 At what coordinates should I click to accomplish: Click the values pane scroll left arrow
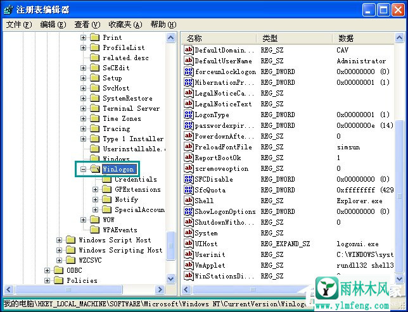tap(186, 289)
